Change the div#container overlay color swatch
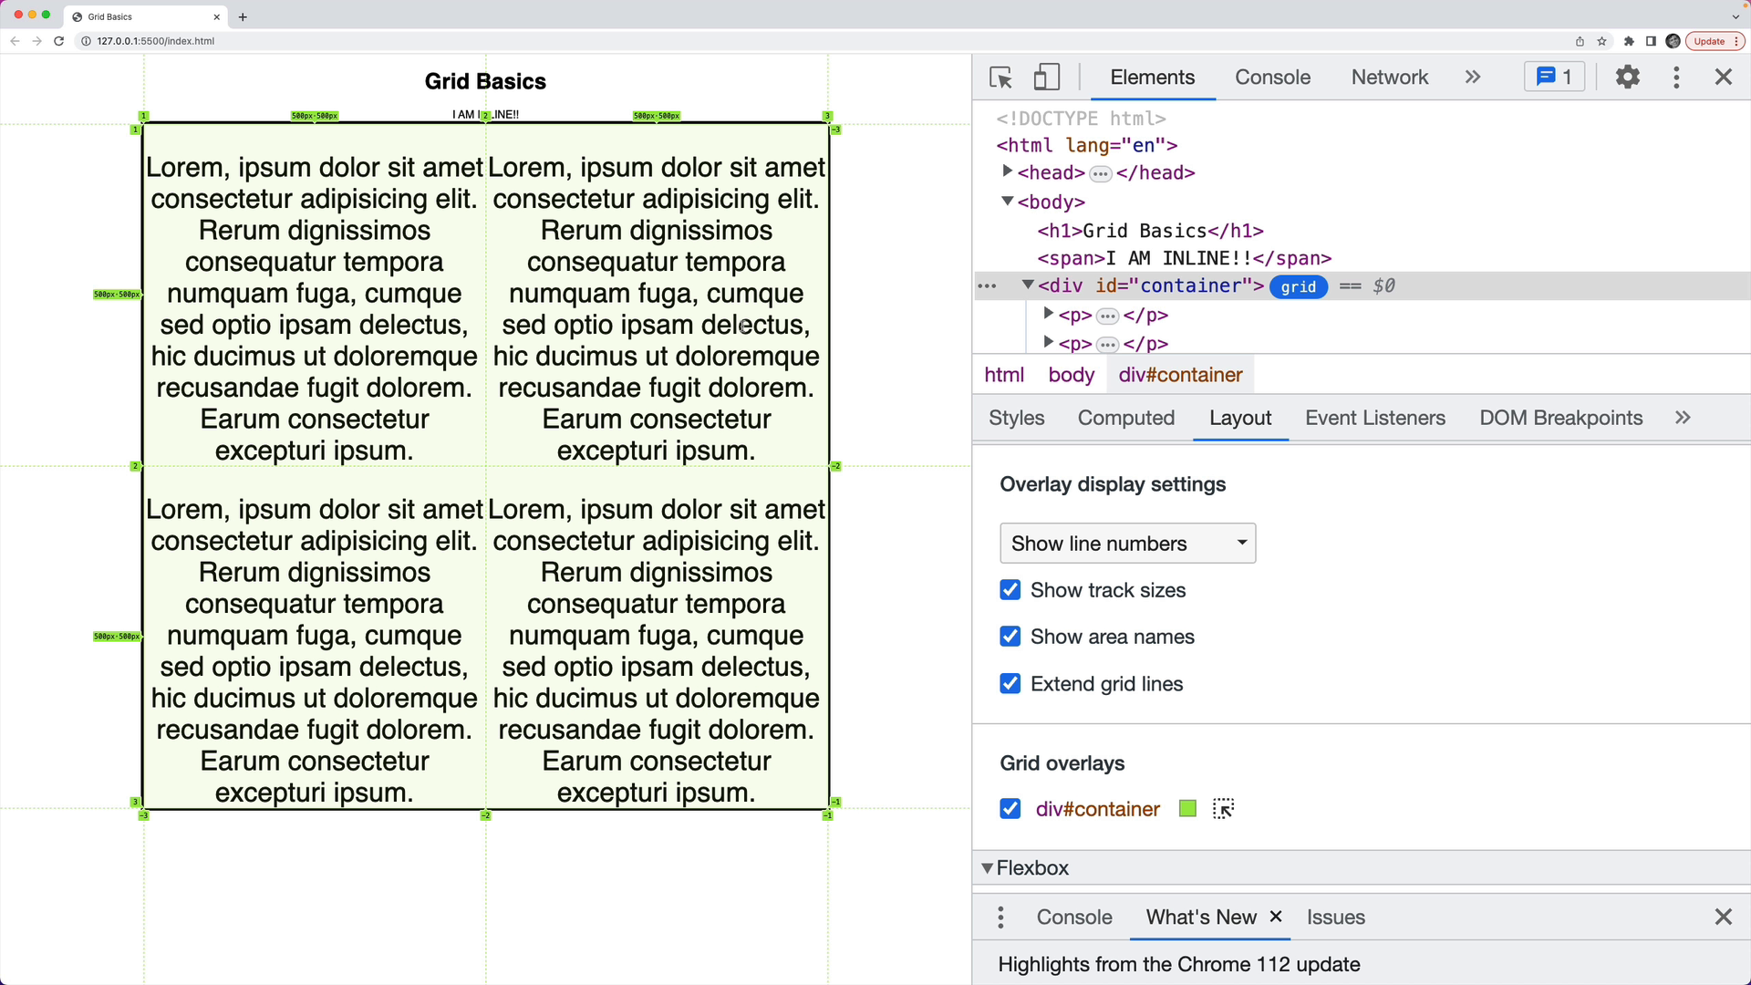The height and width of the screenshot is (985, 1751). (1186, 809)
